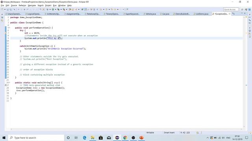The width and height of the screenshot is (252, 141).
Task: Open Task View on the taskbar
Action: [x=76, y=137]
